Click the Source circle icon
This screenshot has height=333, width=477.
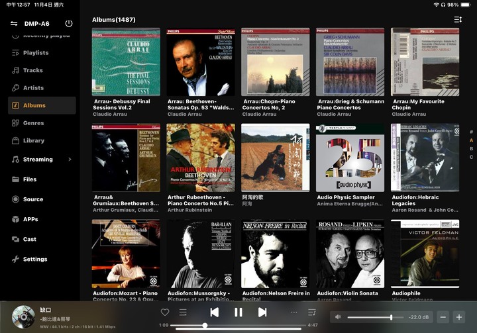(15, 199)
